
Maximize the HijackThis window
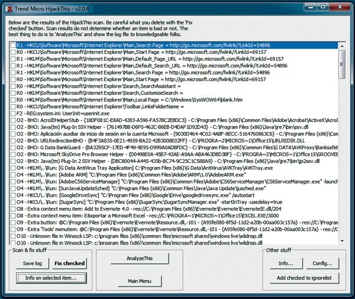pyautogui.click(x=323, y=7)
